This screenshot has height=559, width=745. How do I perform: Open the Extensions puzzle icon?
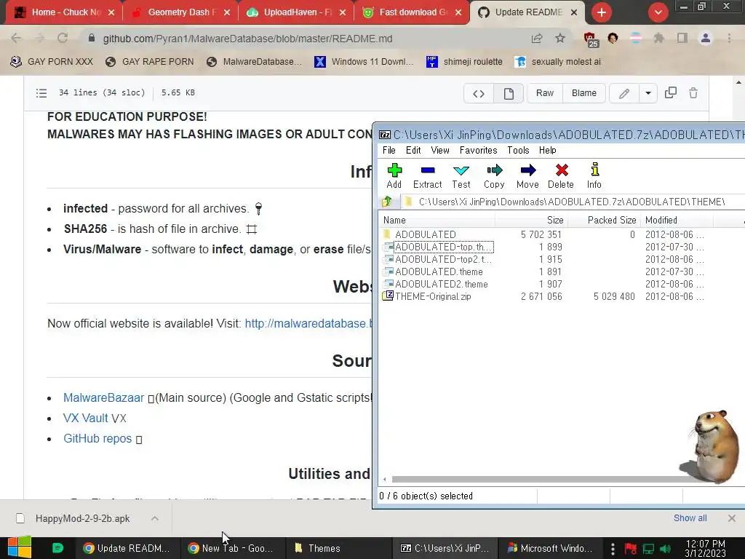pyautogui.click(x=658, y=38)
